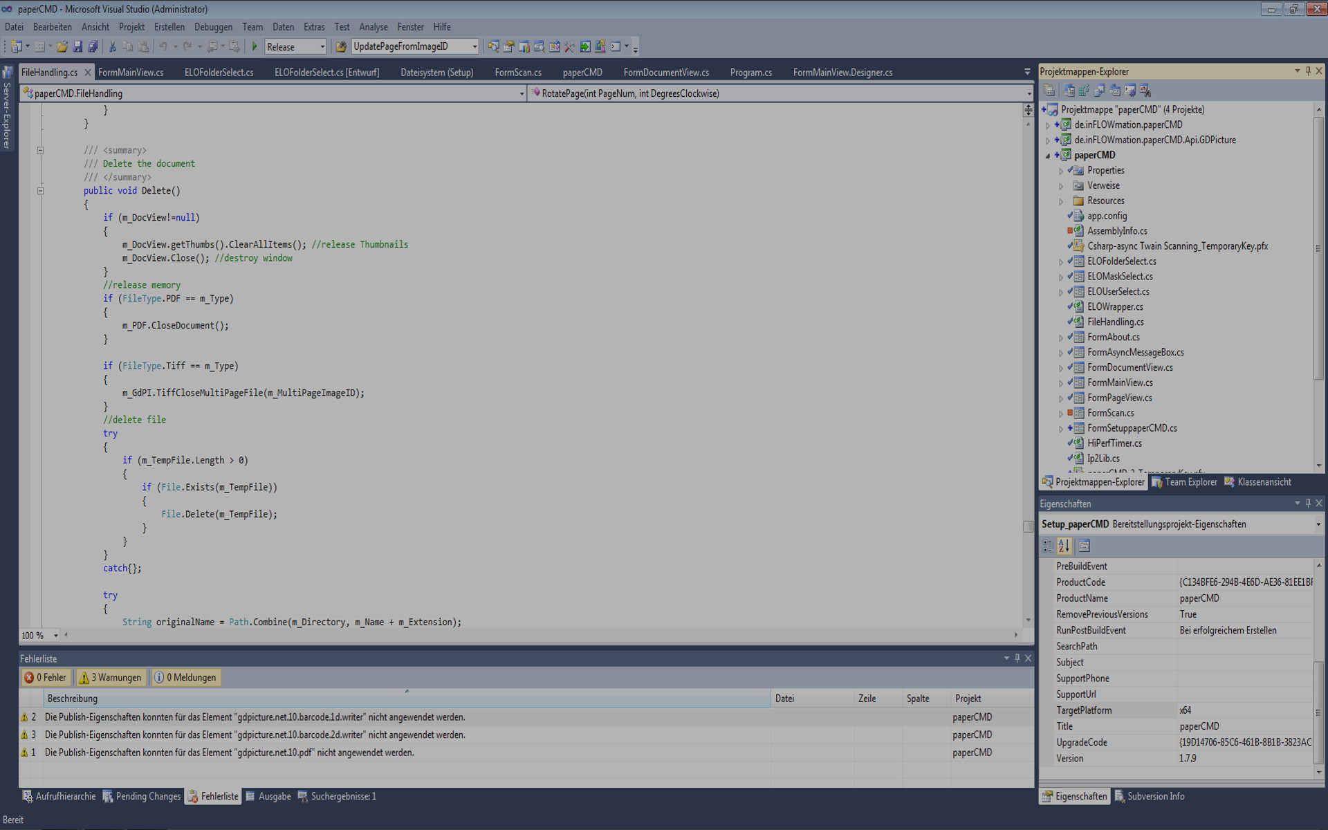Toggle auto-hide pin on Projektmappen-Explorer
The image size is (1328, 830).
(1308, 71)
